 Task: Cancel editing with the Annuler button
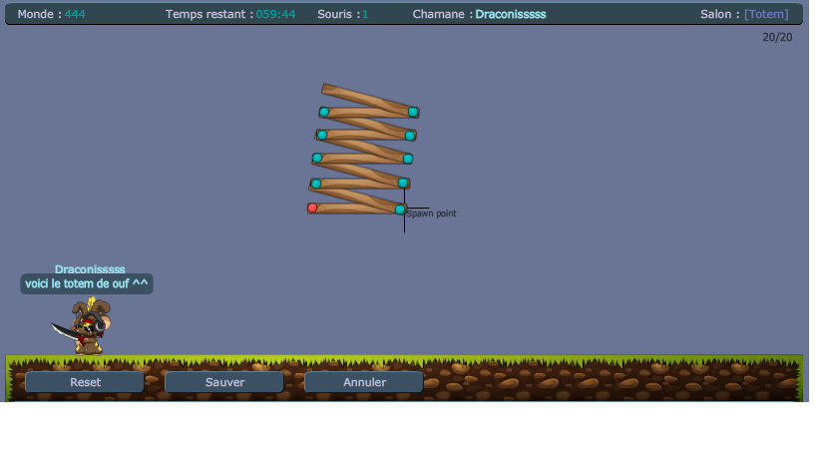[x=364, y=382]
